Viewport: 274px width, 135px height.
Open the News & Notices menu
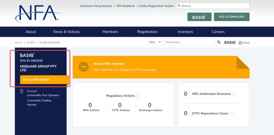click(x=66, y=32)
